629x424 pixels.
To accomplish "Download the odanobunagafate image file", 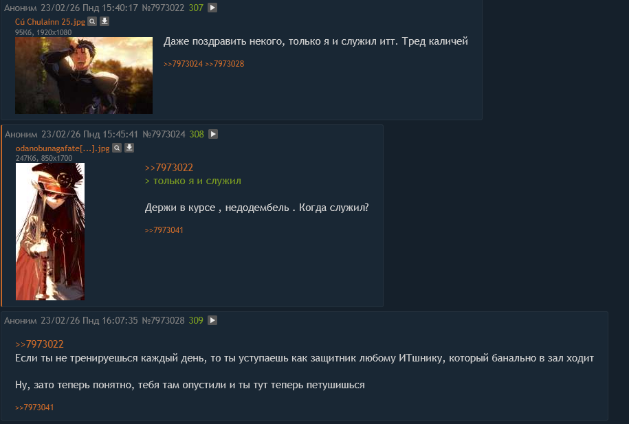I will (129, 148).
